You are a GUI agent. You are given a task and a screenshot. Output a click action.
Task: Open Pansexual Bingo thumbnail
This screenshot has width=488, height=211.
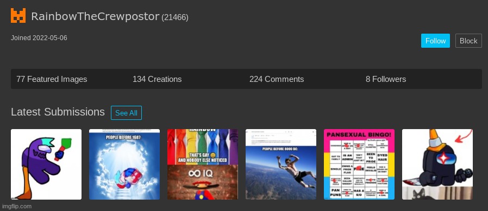359,164
